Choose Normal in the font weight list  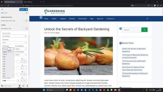[8, 54]
